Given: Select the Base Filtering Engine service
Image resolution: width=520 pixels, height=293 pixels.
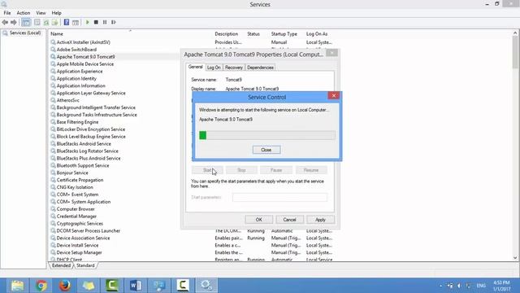Looking at the screenshot, I should [77, 122].
